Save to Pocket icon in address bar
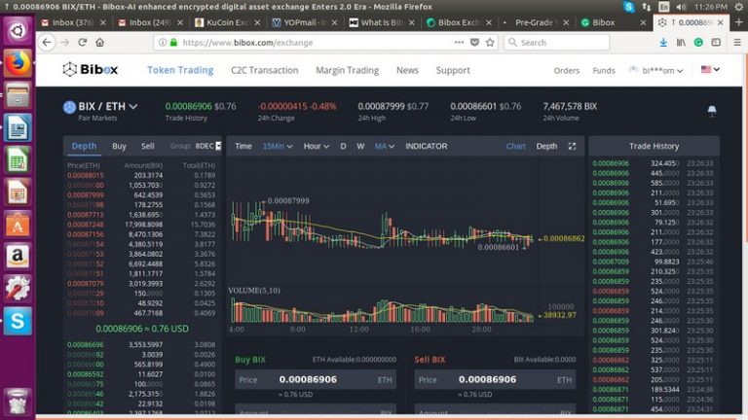The width and height of the screenshot is (748, 420). 474,43
